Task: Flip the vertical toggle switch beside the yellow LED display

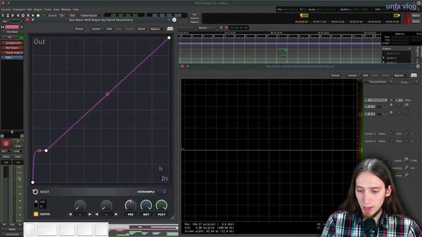Action: pos(36,203)
